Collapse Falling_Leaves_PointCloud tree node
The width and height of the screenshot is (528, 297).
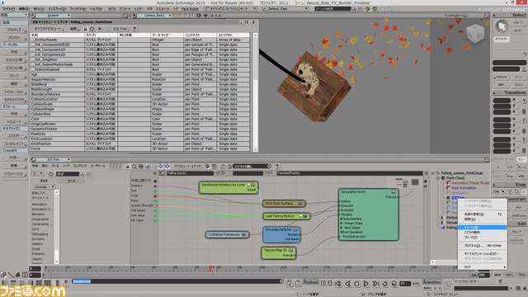coord(433,173)
